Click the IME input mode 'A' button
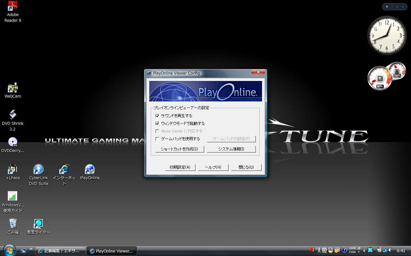 pos(319,251)
